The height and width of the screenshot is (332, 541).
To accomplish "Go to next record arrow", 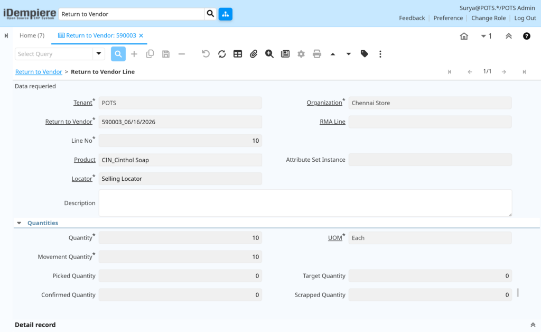I will point(504,72).
